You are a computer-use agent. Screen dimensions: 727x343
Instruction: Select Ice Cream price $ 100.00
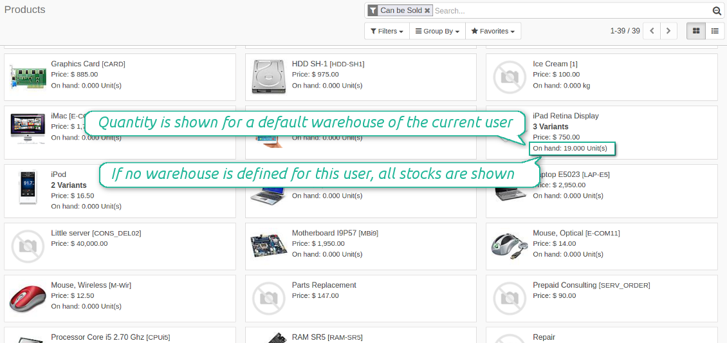[557, 74]
